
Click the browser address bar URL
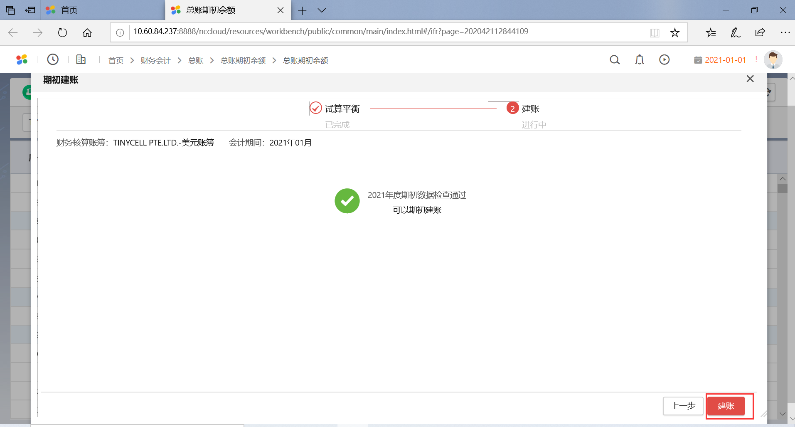[330, 32]
